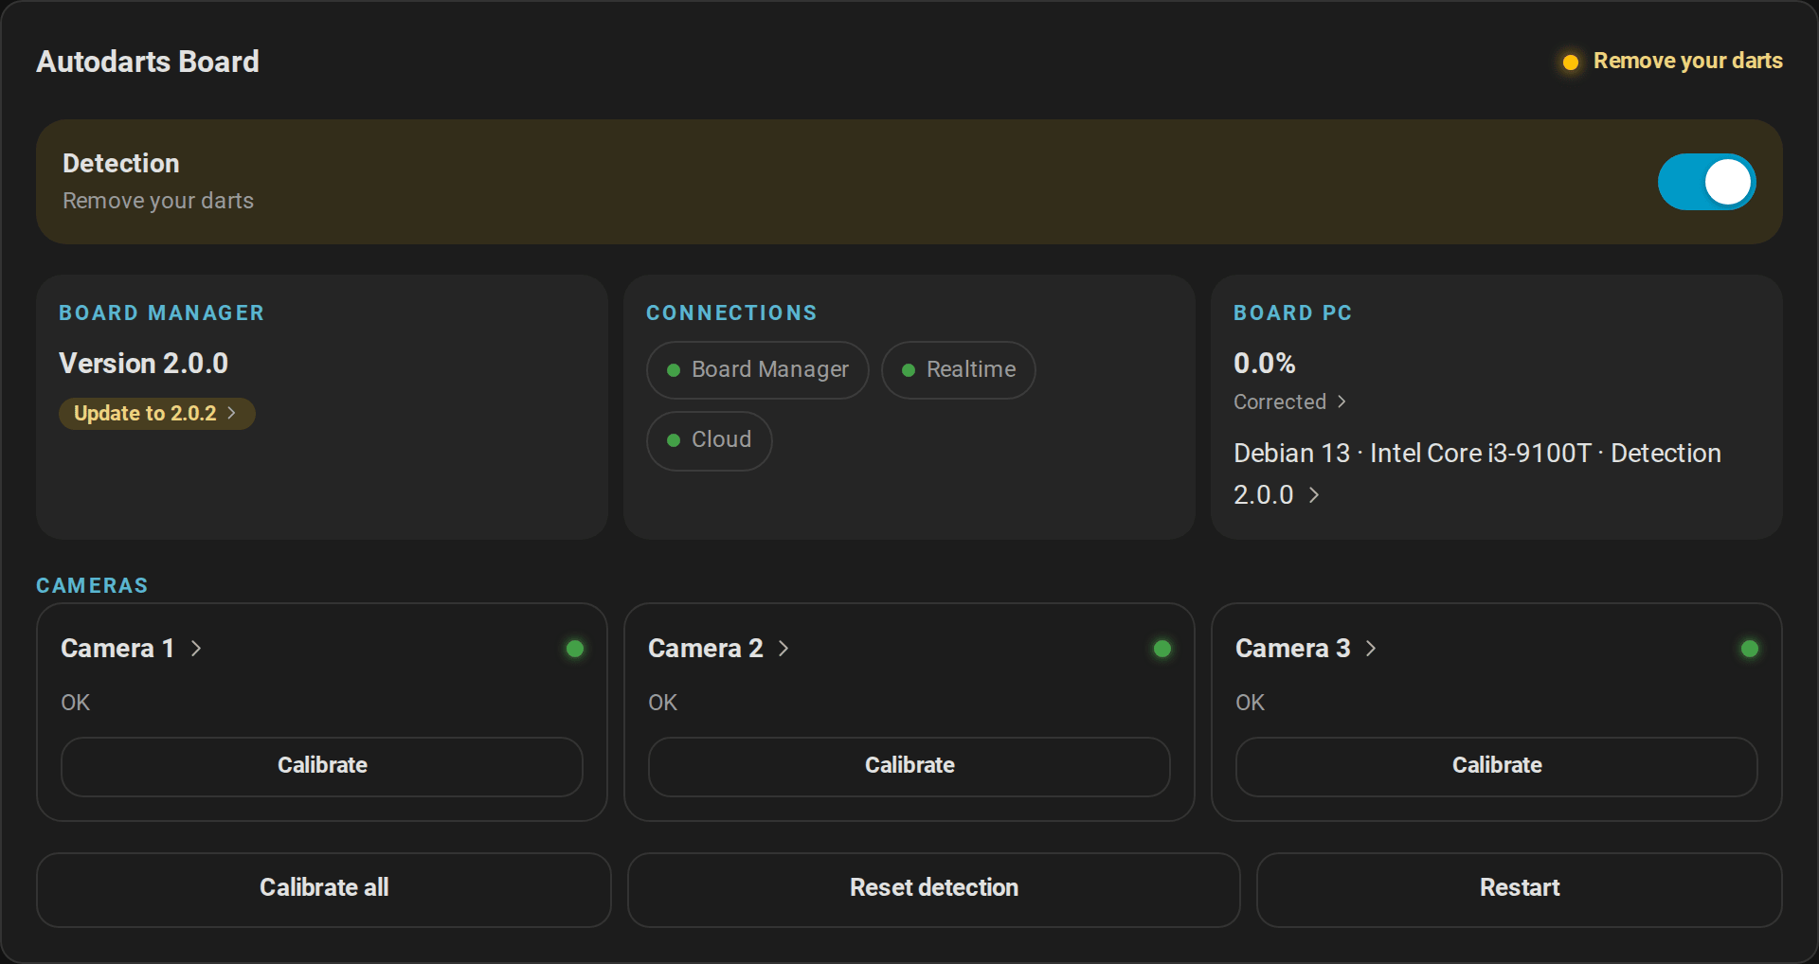Click the Debian 13 Intel Core info
Image resolution: width=1819 pixels, height=964 pixels.
tap(1477, 473)
